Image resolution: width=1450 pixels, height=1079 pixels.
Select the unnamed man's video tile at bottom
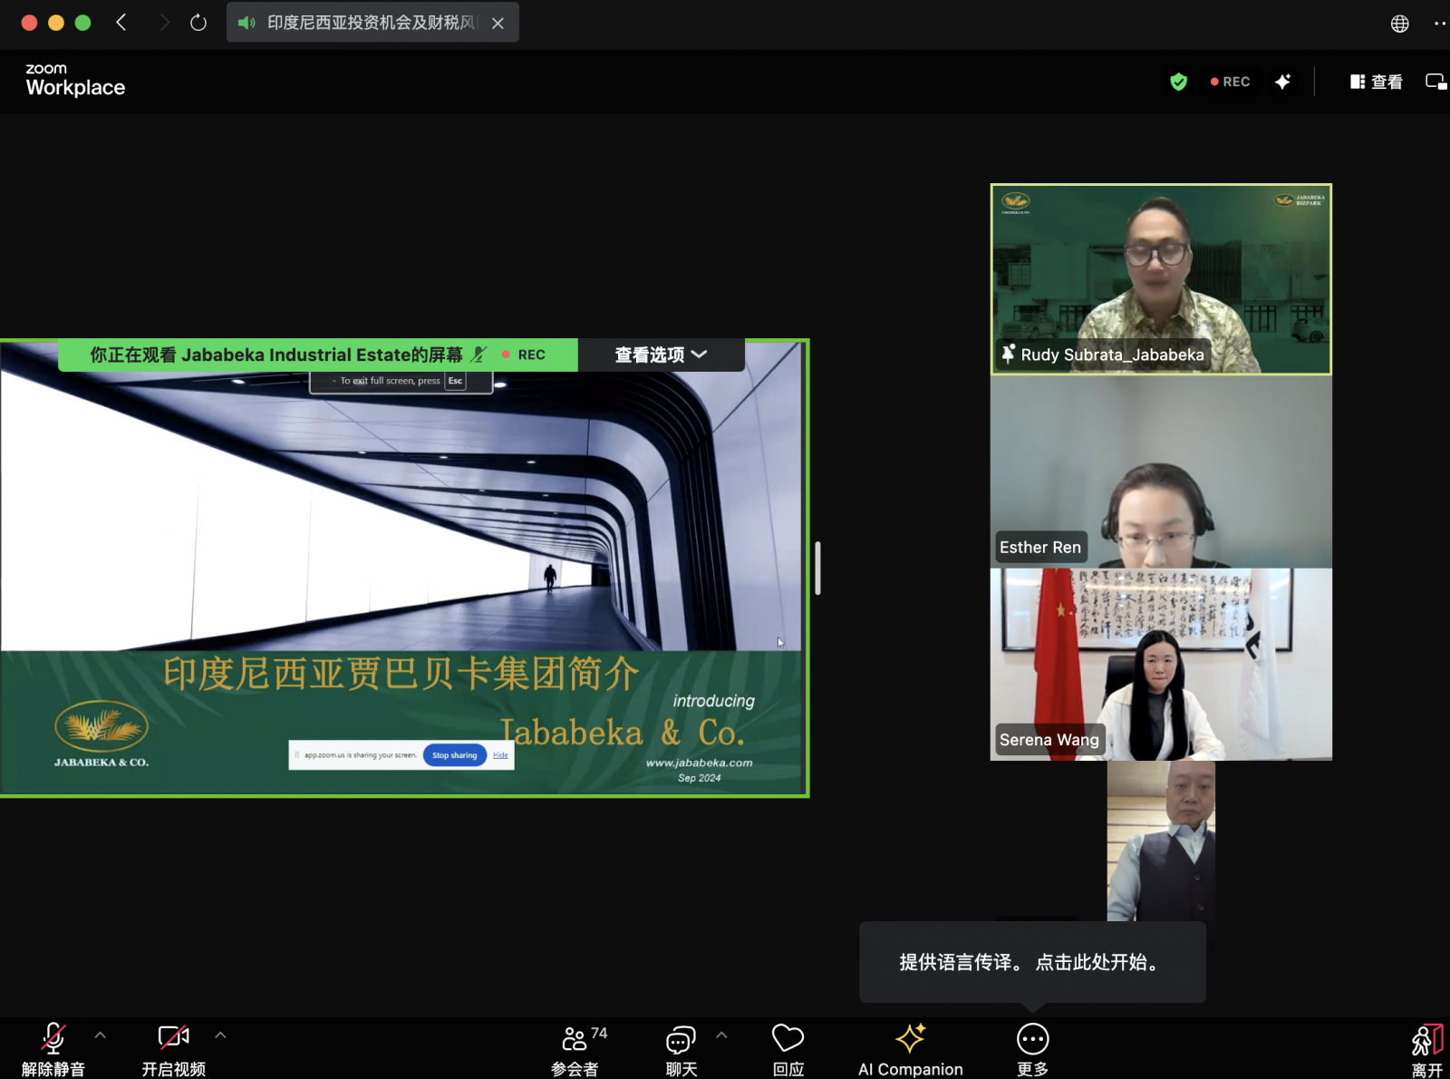(x=1161, y=841)
